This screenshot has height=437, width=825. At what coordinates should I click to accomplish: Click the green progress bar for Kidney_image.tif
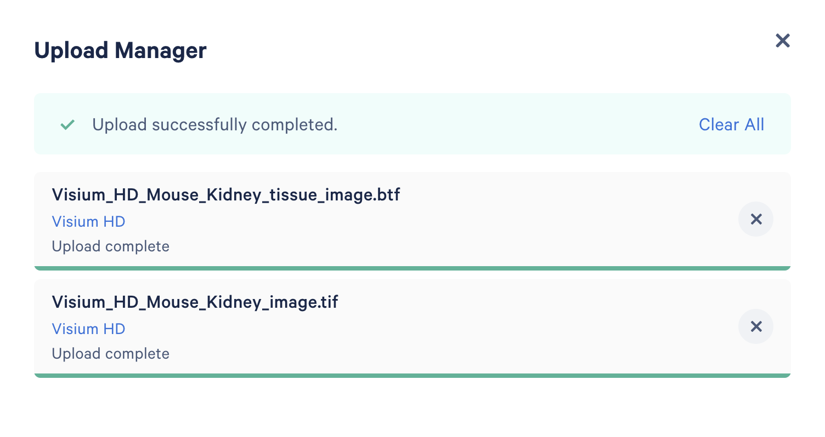point(412,376)
